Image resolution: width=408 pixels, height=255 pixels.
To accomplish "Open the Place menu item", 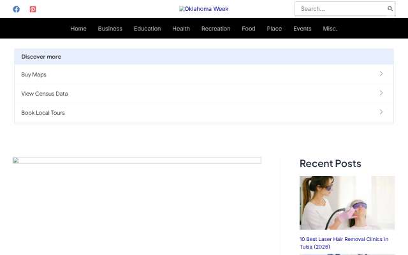I will coord(274,29).
